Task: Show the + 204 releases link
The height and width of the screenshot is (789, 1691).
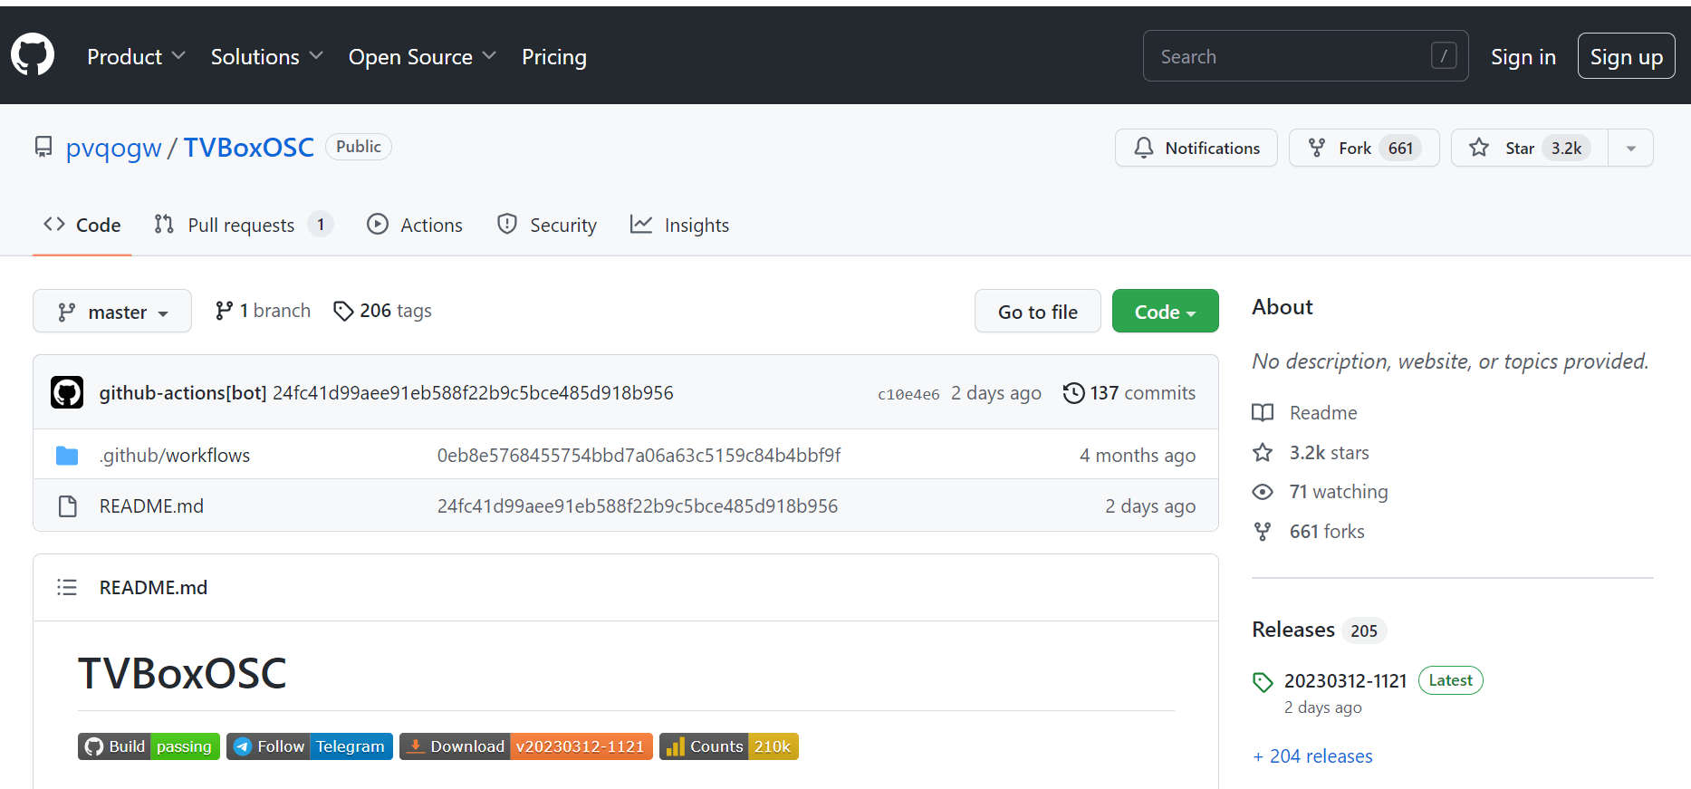Action: tap(1312, 755)
